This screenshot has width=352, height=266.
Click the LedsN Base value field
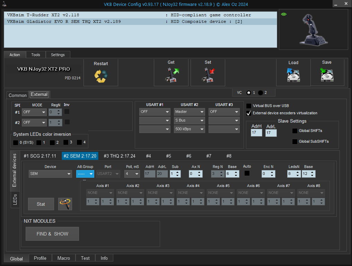306,174
